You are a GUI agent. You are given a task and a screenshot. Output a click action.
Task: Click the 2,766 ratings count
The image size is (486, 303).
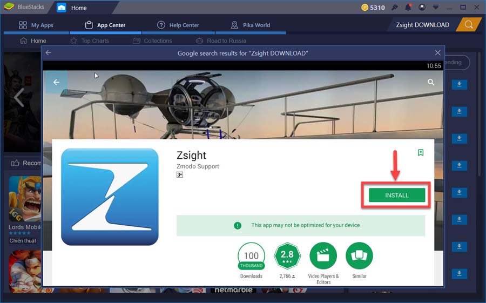(x=287, y=276)
